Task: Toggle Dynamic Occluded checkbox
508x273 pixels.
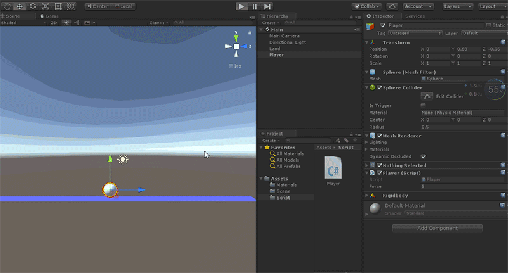Action: (x=423, y=156)
